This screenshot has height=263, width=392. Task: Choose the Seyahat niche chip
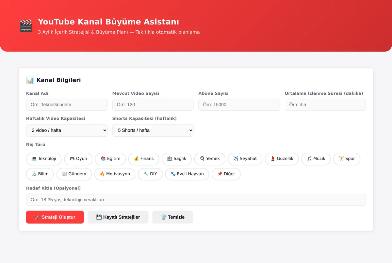(245, 159)
